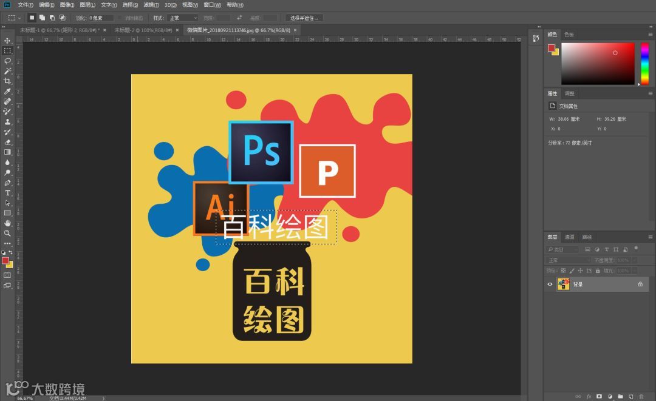This screenshot has height=401, width=656.
Task: Open the Layers panel flyout menu
Action: [x=650, y=237]
